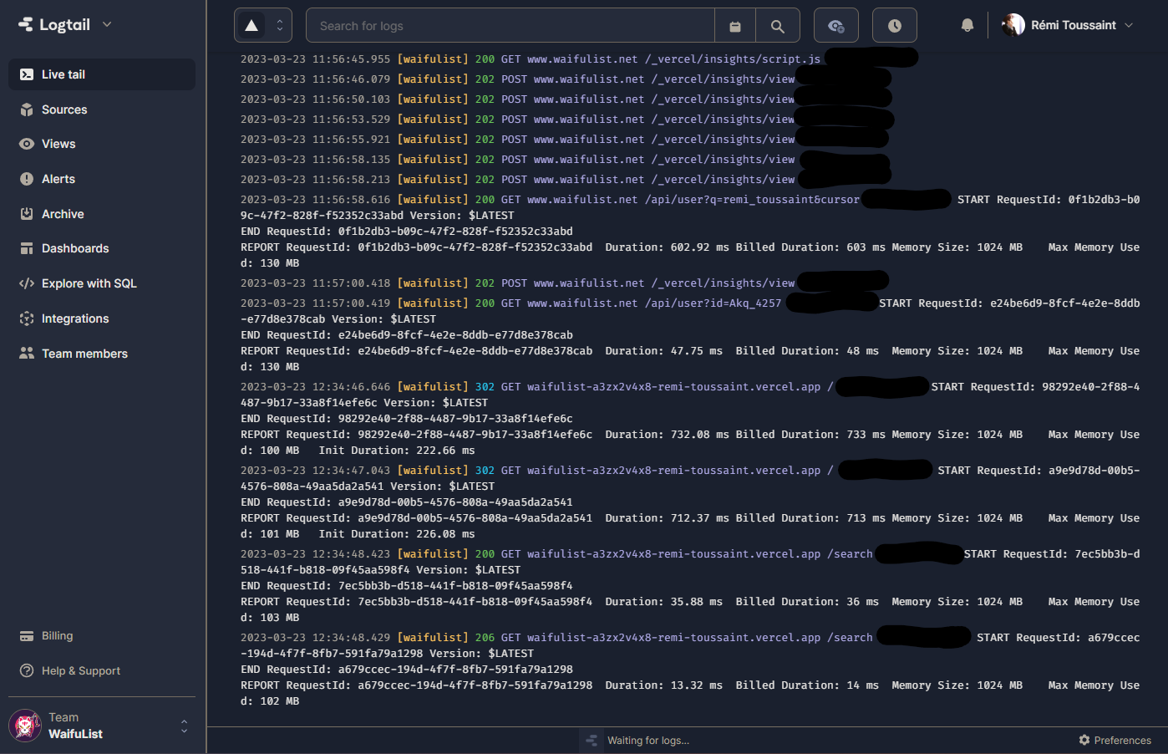Viewport: 1168px width, 754px height.
Task: Navigate to Alerts
Action: pyautogui.click(x=102, y=179)
